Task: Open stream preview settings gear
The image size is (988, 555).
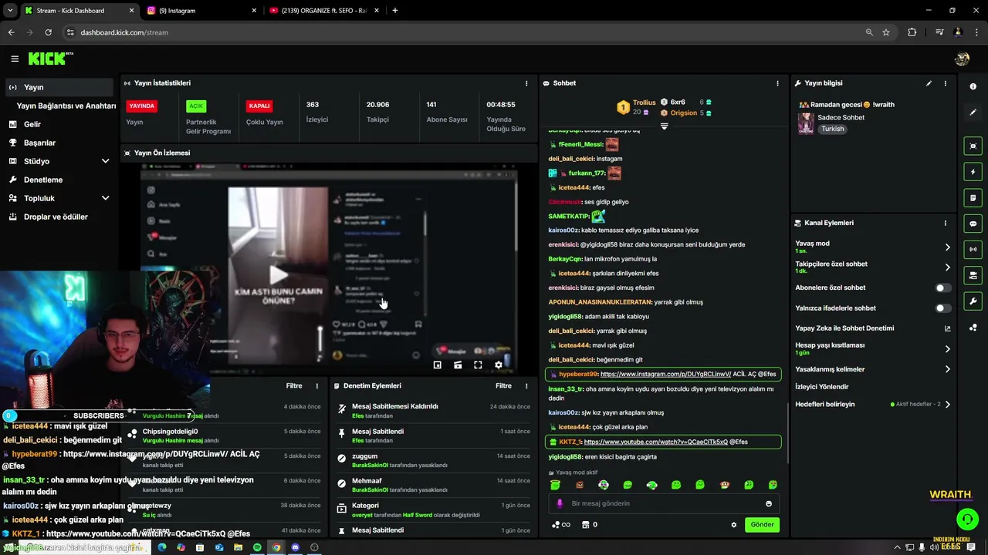Action: coord(499,365)
